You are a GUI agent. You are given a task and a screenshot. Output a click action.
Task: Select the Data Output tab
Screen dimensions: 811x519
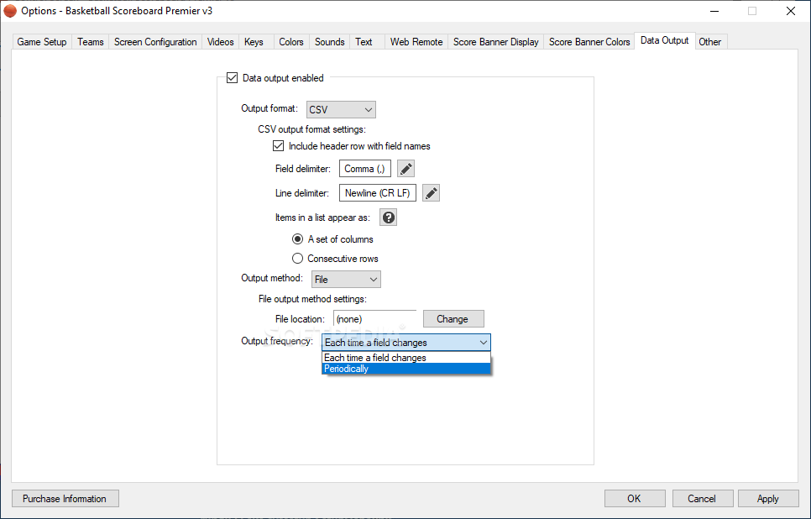665,40
